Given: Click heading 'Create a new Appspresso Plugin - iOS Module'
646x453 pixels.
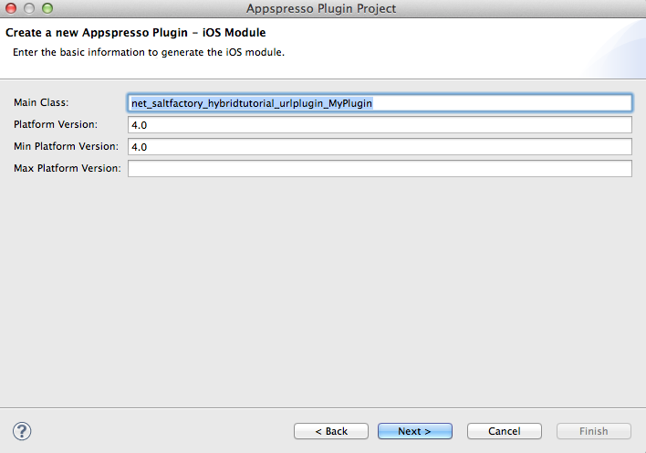Looking at the screenshot, I should [136, 33].
